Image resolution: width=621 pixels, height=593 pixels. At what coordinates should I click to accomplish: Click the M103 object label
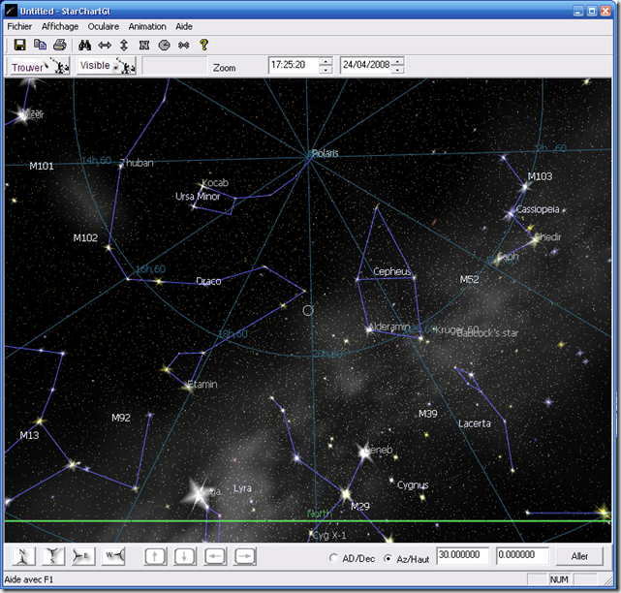(x=540, y=176)
